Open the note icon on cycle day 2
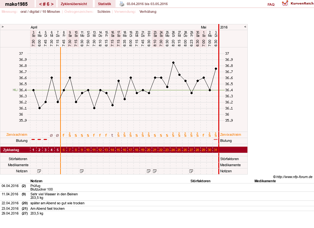Viewport: 314px width, 228px height. pyautogui.click(x=39, y=171)
